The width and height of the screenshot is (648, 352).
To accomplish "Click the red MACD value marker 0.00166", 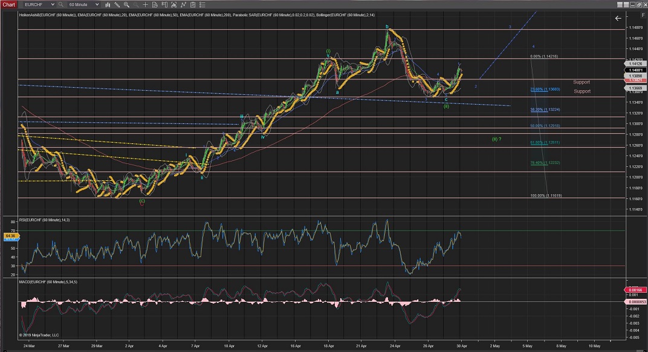I will (635, 290).
